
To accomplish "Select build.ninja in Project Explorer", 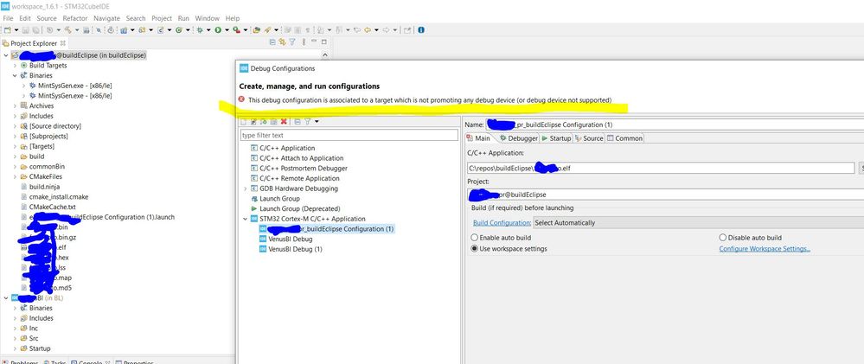I will point(45,187).
